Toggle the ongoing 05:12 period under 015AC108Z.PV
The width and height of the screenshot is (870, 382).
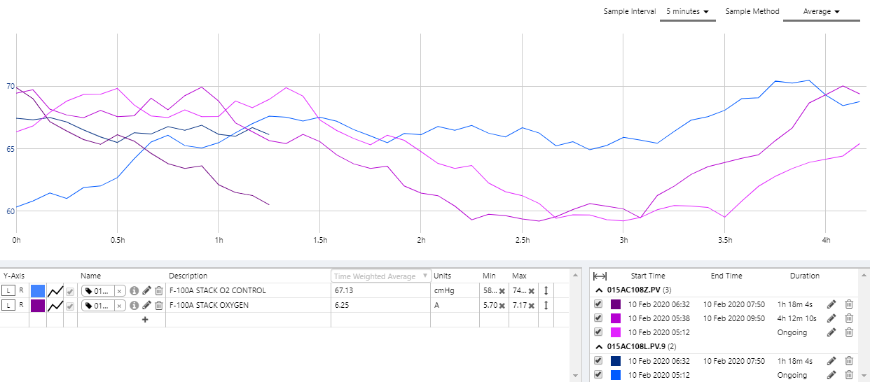point(598,332)
